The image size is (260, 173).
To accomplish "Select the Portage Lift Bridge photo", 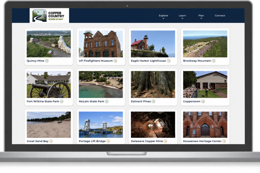I will point(101,125).
